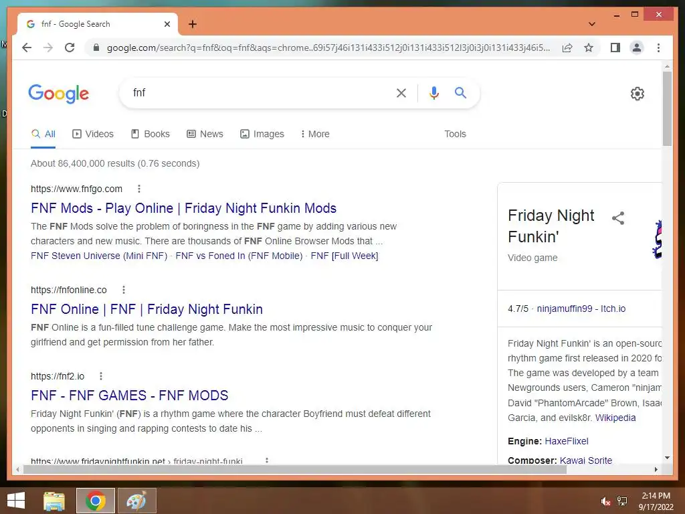Click the Chrome taskbar icon
Image resolution: width=685 pixels, height=514 pixels.
[95, 501]
